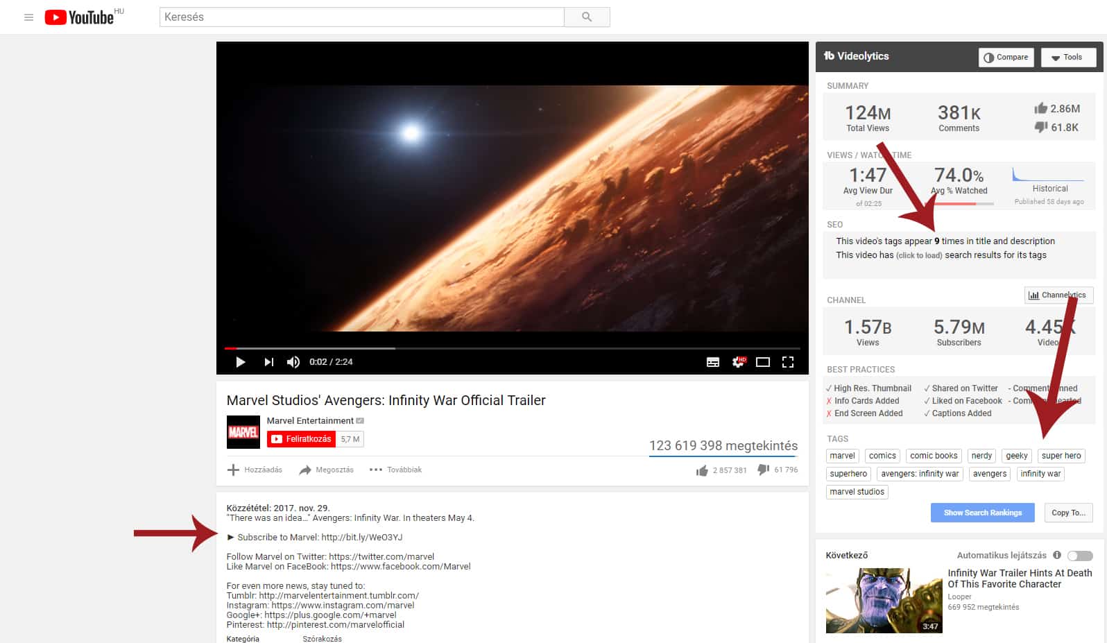Screen dimensions: 1107x643
Task: Open the Marvel Tumblr link
Action: click(339, 596)
